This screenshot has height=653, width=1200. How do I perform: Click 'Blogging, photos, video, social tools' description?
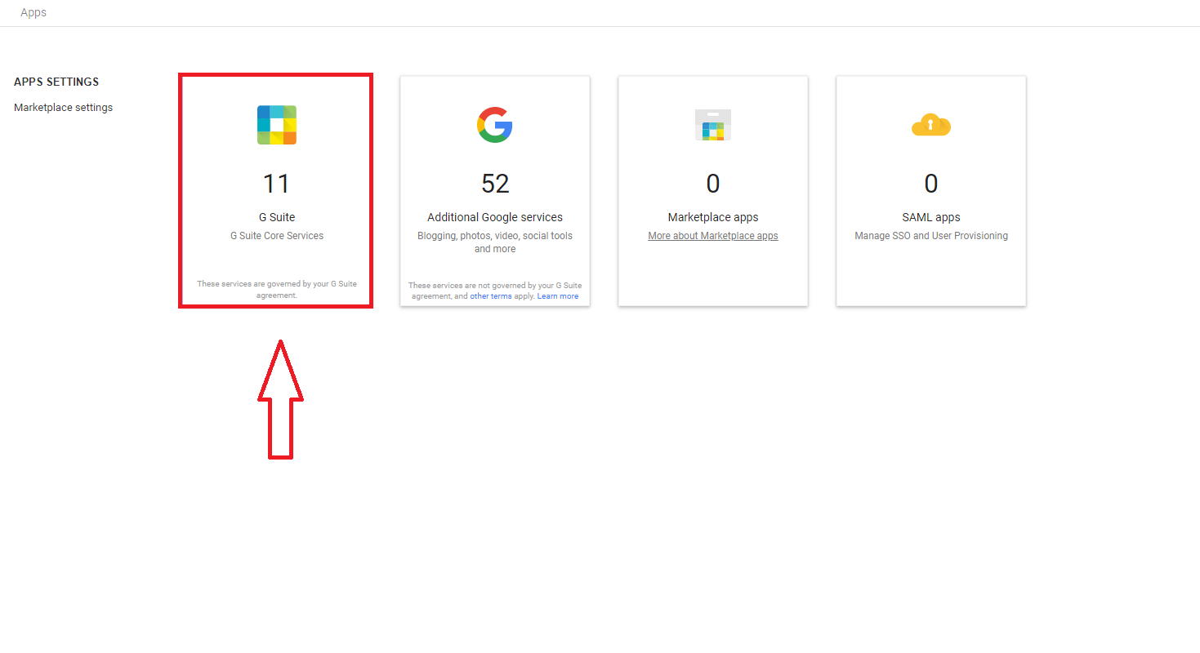495,242
